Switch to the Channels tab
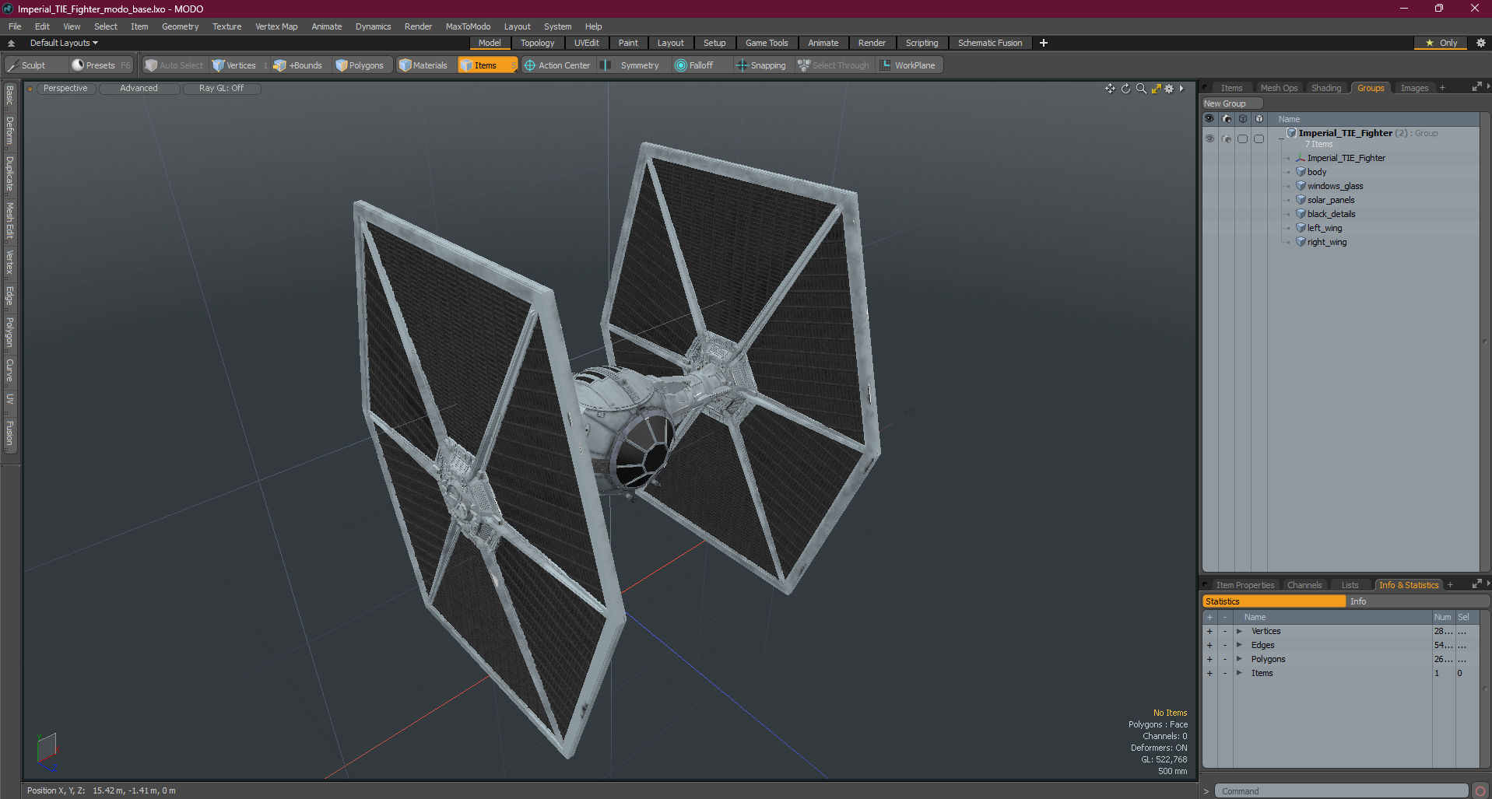1492x799 pixels. [x=1304, y=585]
